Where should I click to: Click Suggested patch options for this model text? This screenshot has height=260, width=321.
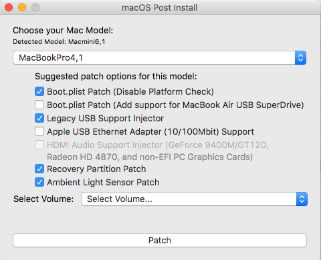(116, 77)
